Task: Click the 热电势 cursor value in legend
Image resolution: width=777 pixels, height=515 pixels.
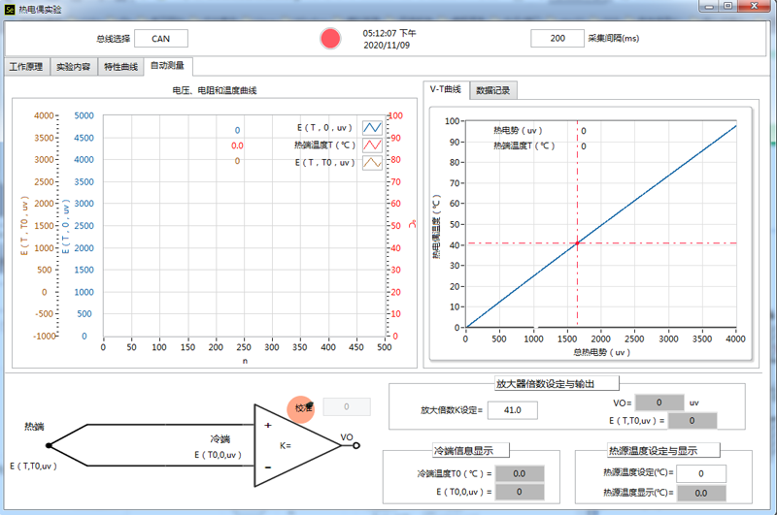Action: click(x=584, y=130)
